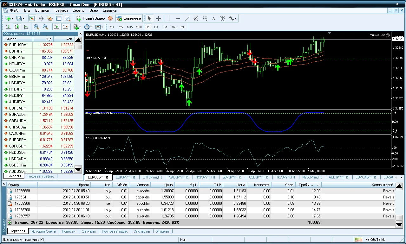Select the Fibonacci retracement tool
Image resolution: width=406 pixels, height=244 pixels.
[x=205, y=18]
